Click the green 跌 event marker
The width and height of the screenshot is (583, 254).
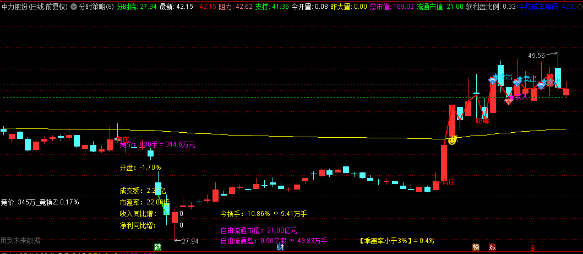(159, 247)
